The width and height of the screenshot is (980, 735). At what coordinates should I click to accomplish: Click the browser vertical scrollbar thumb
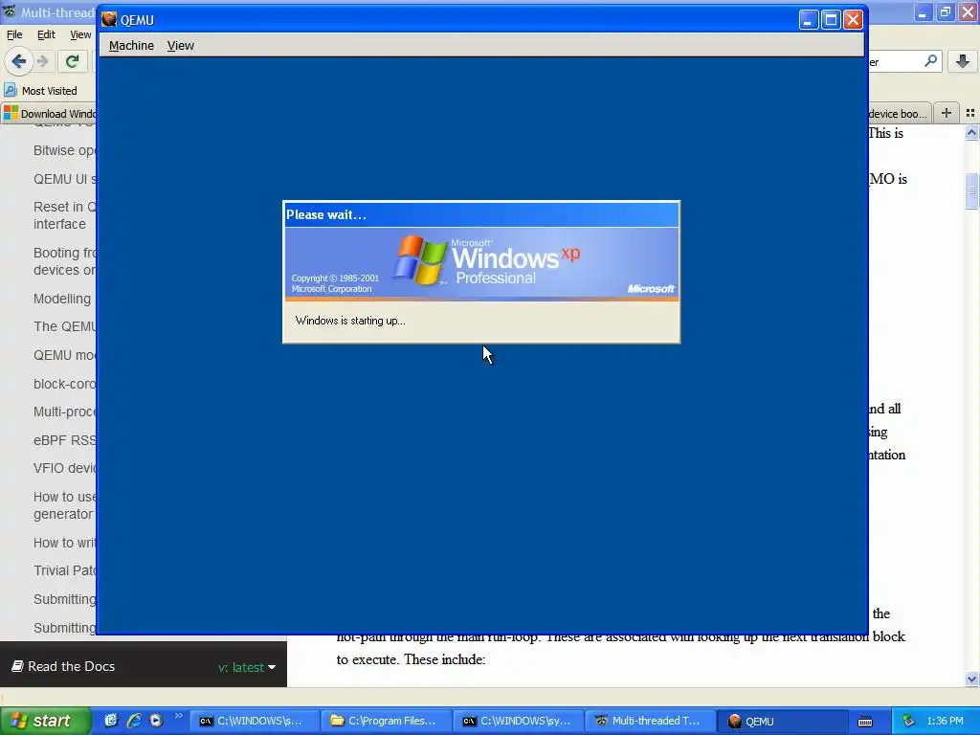[972, 191]
